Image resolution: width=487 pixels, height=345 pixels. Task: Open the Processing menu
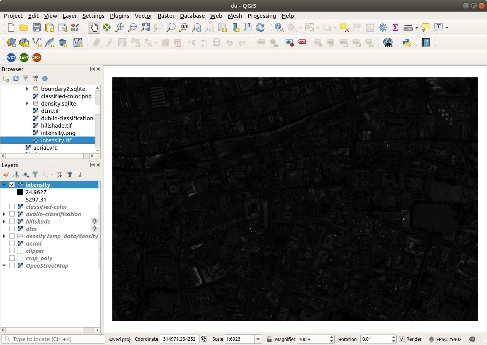pyautogui.click(x=262, y=16)
